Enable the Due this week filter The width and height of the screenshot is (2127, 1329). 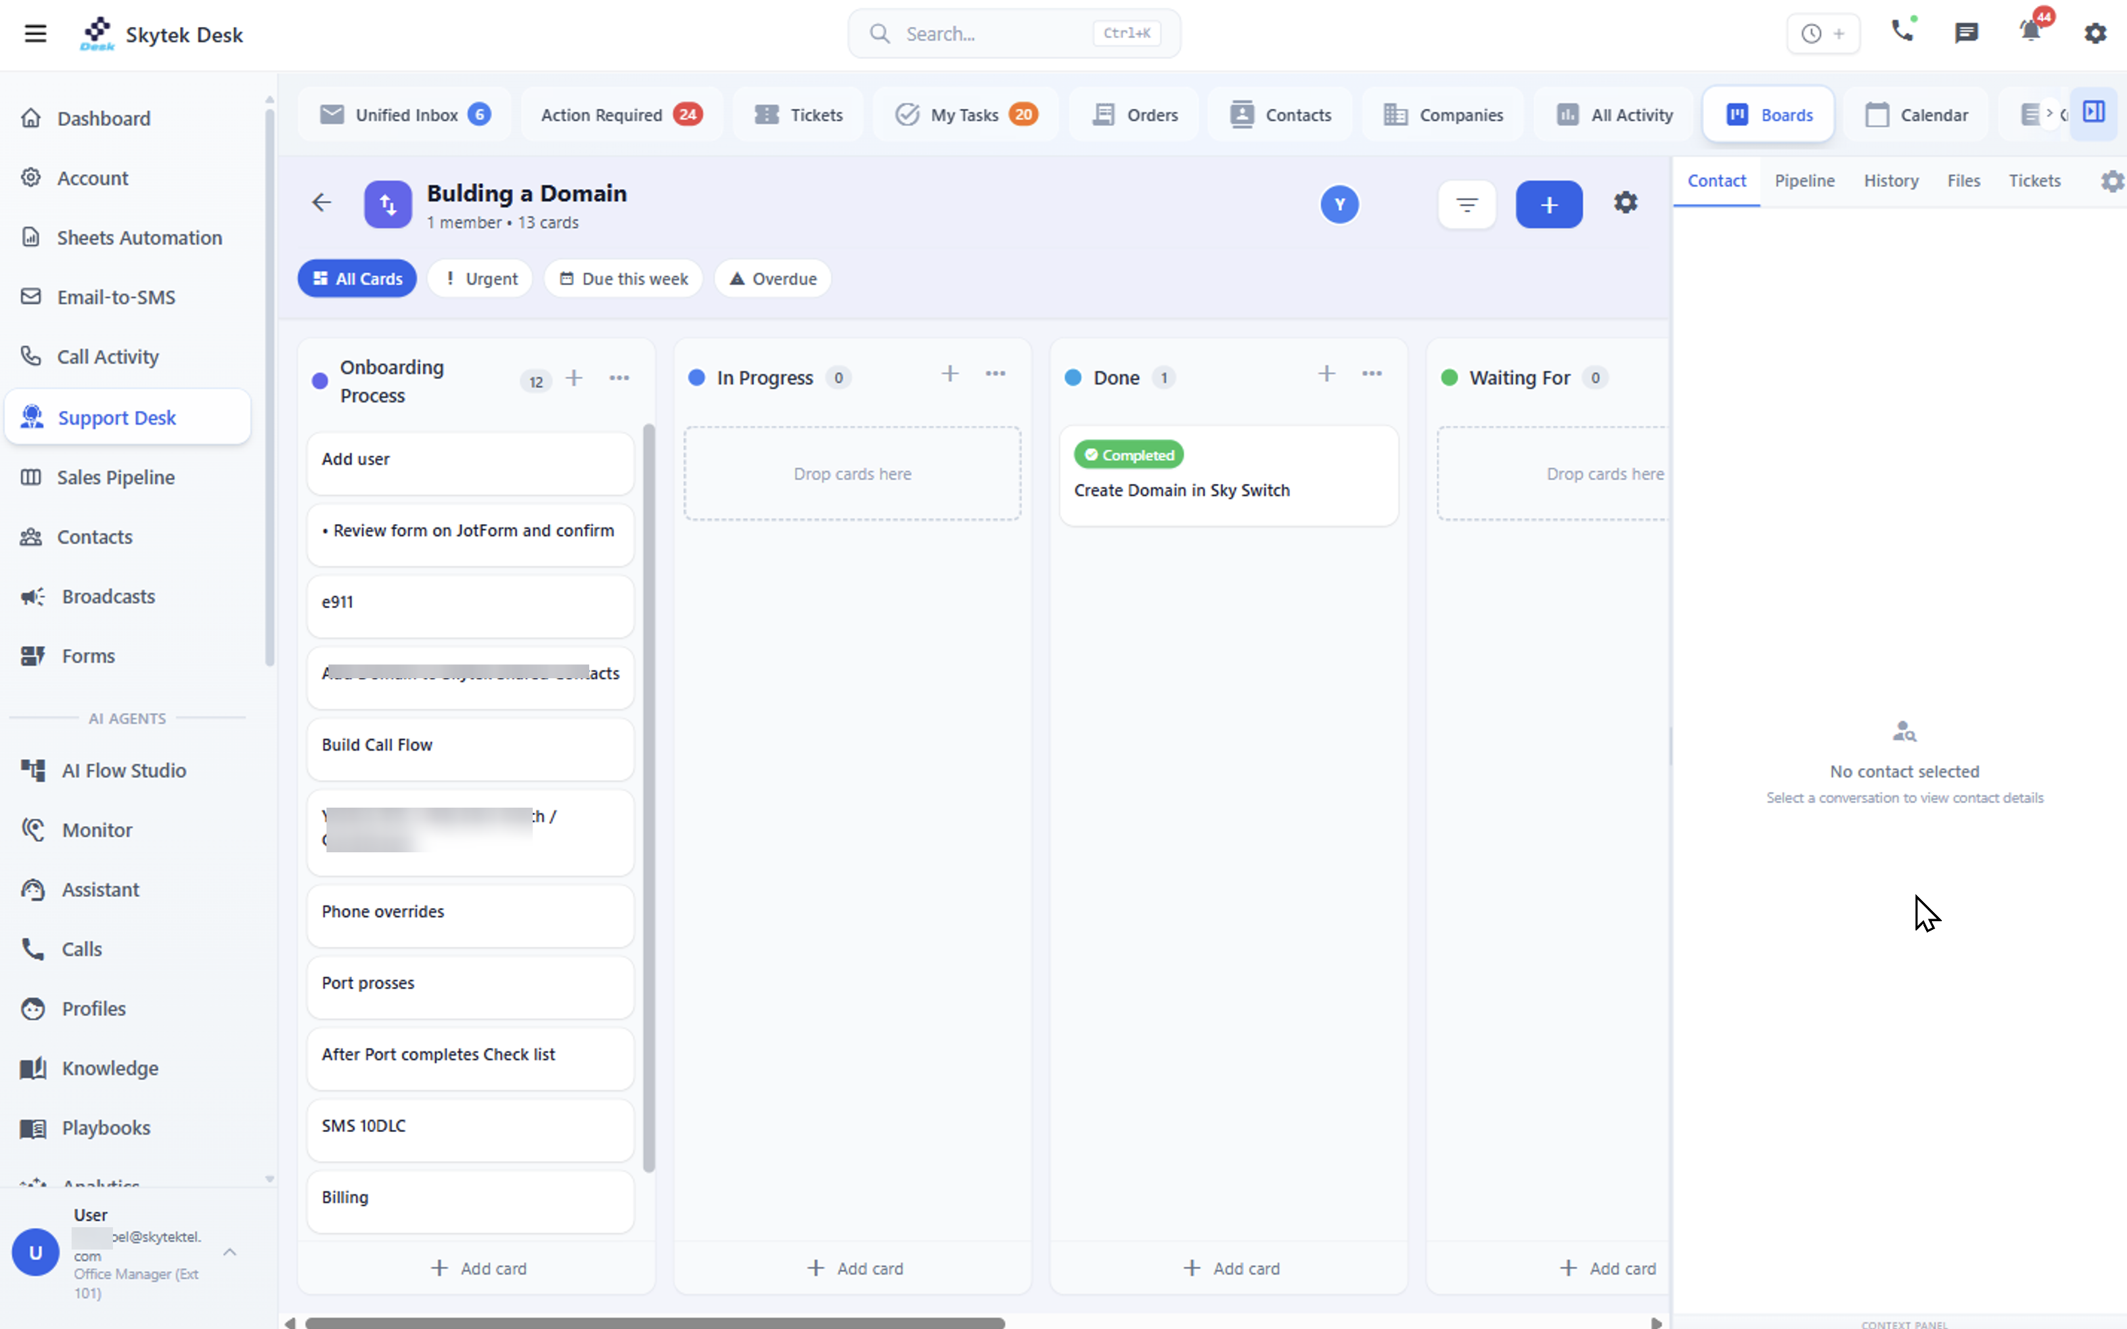click(623, 278)
